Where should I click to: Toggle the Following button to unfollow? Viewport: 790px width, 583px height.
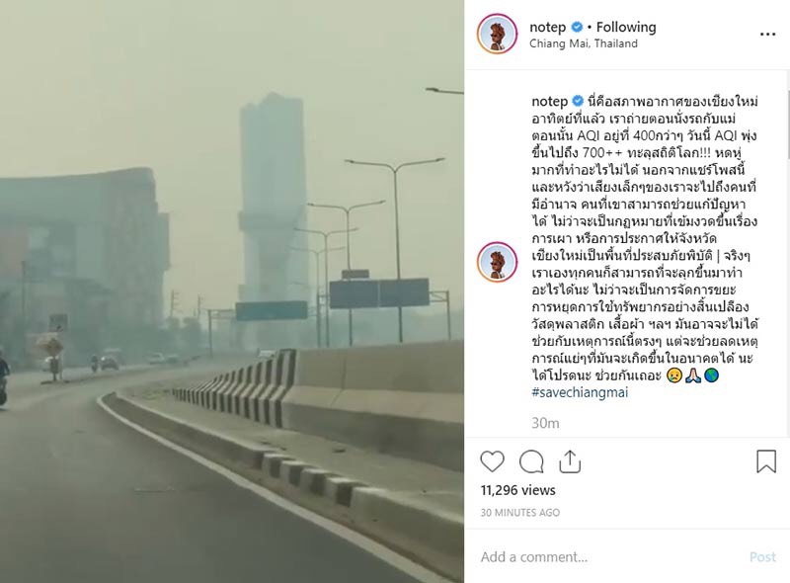pos(626,27)
